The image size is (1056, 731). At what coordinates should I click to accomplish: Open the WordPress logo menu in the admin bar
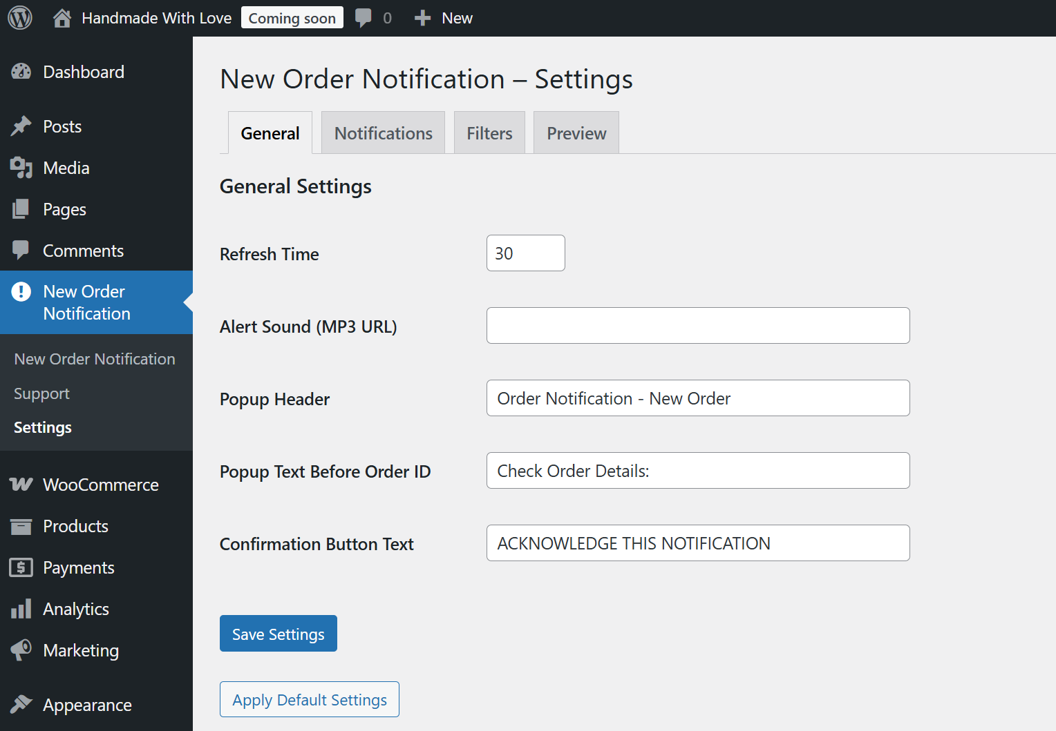(20, 17)
